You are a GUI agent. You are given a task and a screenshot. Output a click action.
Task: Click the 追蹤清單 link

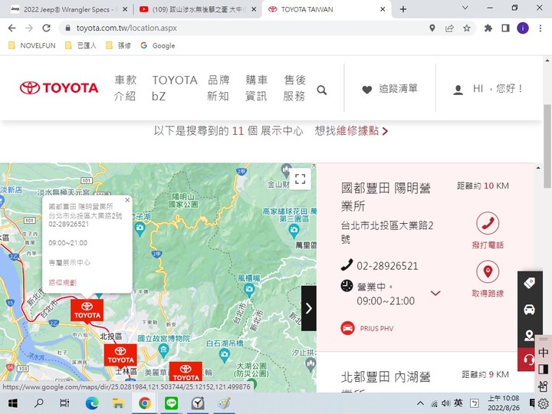click(x=398, y=88)
